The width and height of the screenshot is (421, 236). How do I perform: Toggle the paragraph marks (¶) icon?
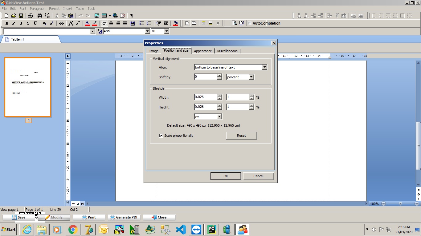pos(132,16)
